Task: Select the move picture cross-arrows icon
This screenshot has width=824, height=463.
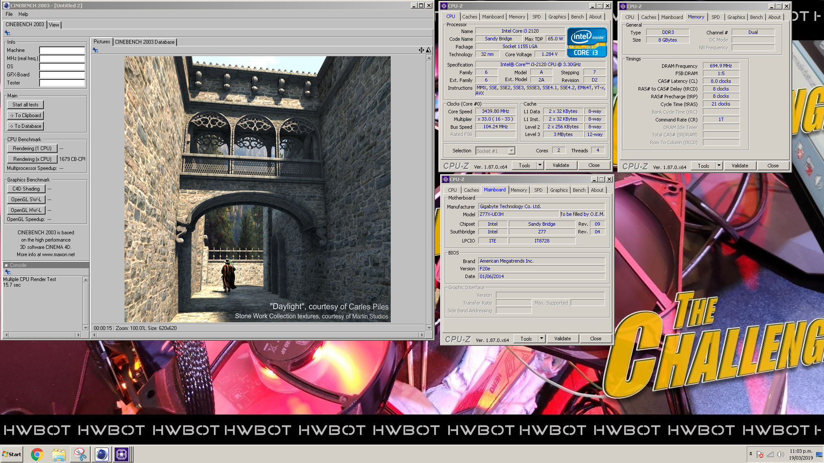Action: [421, 50]
